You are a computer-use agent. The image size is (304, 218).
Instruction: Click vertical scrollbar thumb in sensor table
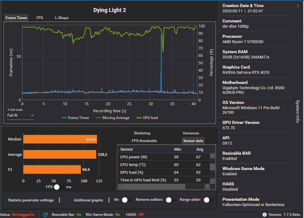(x=213, y=167)
